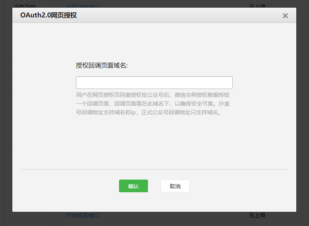This screenshot has height=226, width=309.
Task: Click the gray hint text starting 用户在网页授权页
Action: (153, 104)
